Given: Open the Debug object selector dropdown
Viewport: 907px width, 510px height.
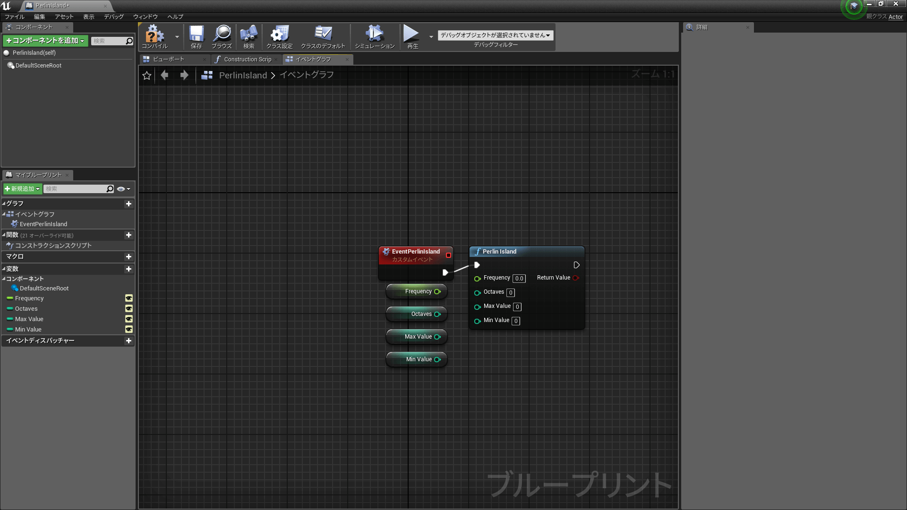Looking at the screenshot, I should [x=495, y=35].
